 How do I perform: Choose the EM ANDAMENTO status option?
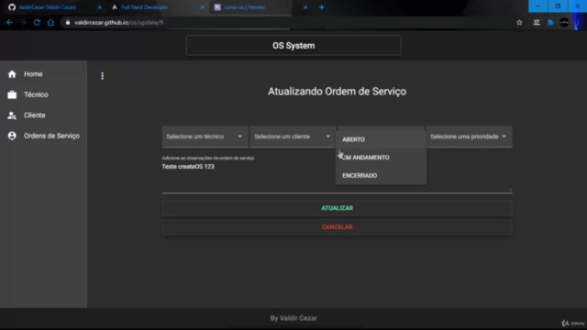click(381, 158)
